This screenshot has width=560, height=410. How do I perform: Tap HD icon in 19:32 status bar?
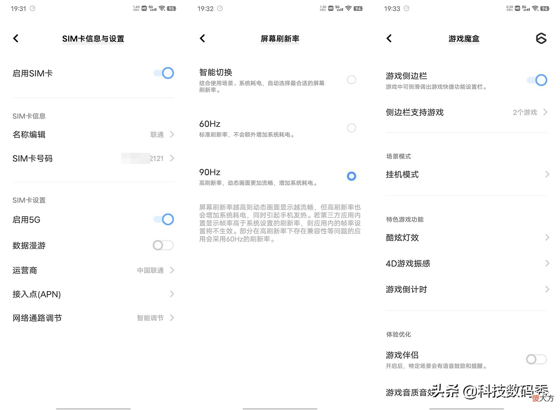tap(331, 8)
